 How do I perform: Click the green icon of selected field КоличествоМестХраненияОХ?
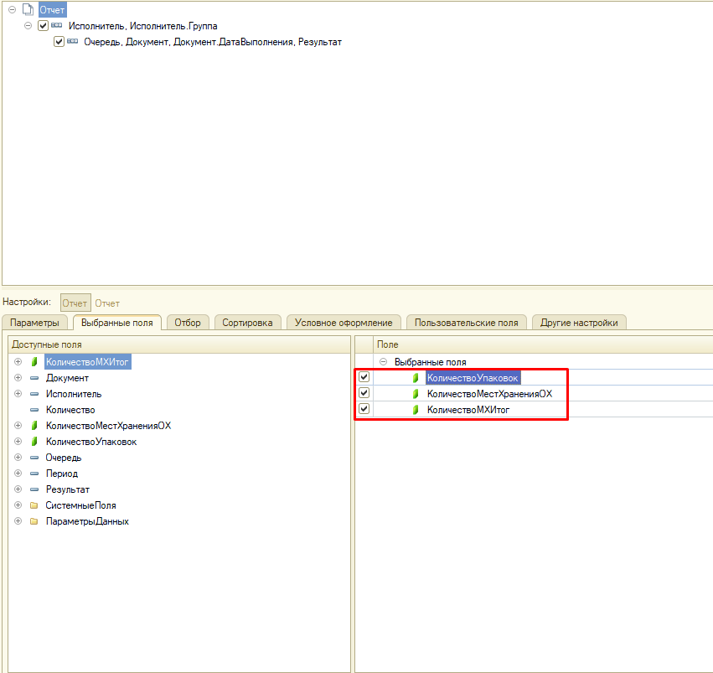[x=416, y=394]
